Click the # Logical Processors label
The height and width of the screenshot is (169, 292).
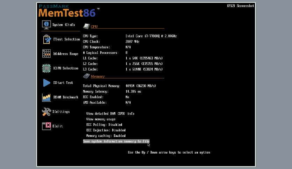point(100,53)
